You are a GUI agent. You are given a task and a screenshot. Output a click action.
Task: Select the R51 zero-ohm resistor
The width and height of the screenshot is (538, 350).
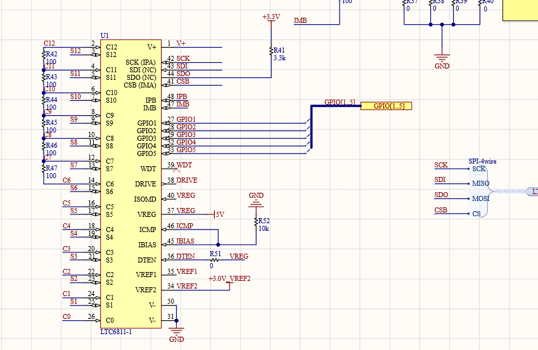coord(214,259)
